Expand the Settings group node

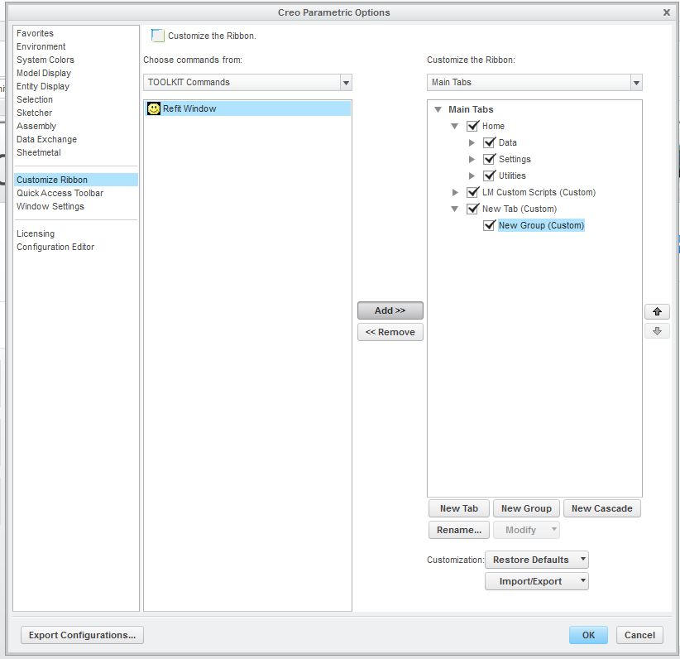click(x=472, y=159)
